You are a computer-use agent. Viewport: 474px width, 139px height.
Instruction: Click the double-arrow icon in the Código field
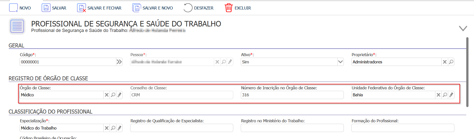click(x=119, y=62)
